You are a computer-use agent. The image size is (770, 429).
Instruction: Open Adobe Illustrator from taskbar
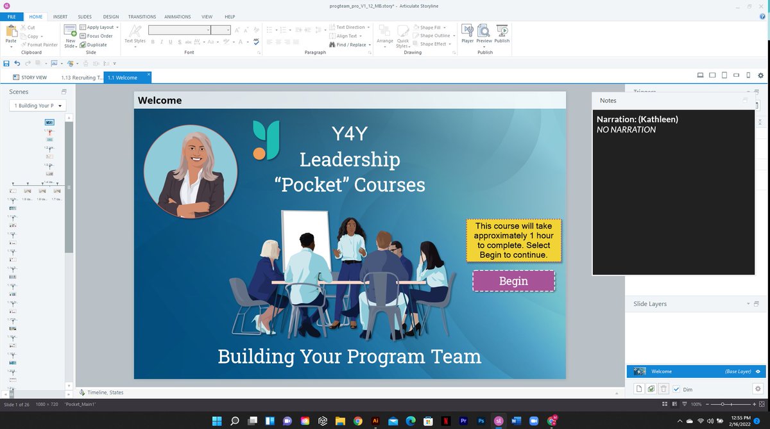pos(375,421)
